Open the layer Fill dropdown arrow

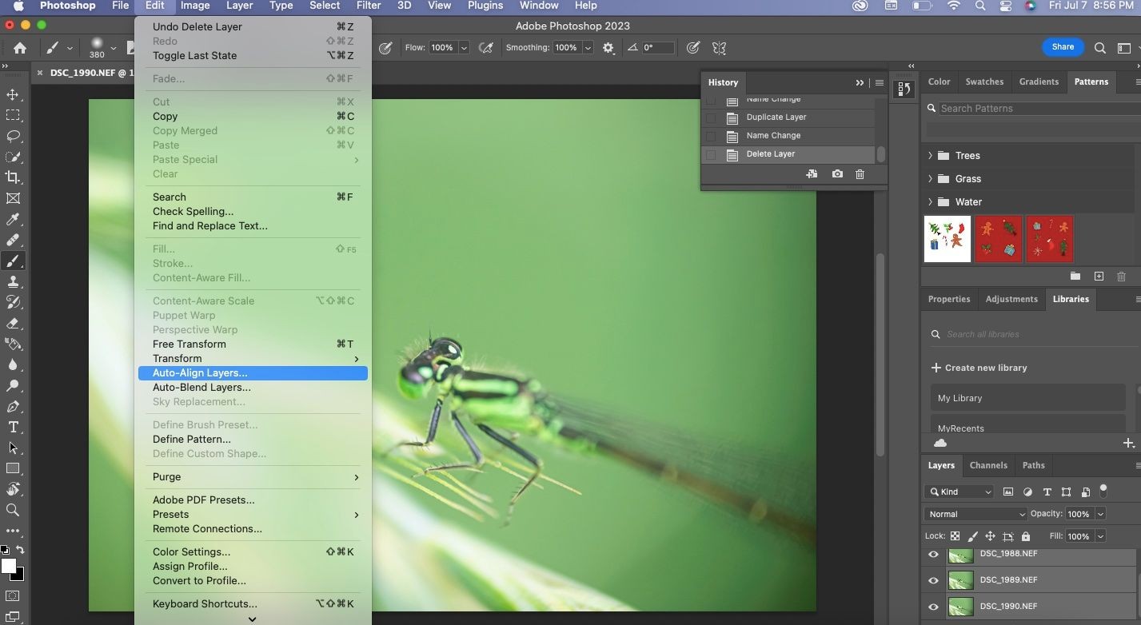1100,536
